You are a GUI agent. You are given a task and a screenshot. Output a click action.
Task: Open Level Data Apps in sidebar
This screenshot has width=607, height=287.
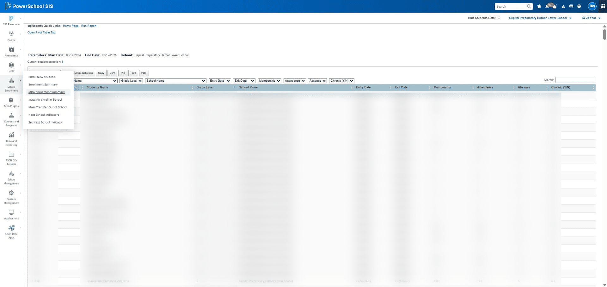(x=11, y=232)
